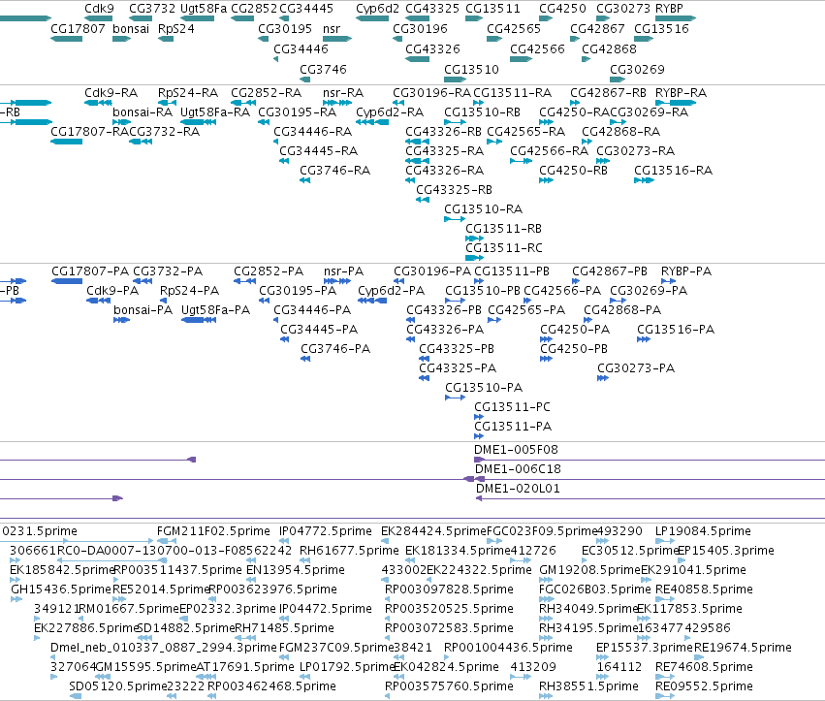This screenshot has height=701, width=825.
Task: Select the CG30269 gene label
Action: pyautogui.click(x=637, y=70)
